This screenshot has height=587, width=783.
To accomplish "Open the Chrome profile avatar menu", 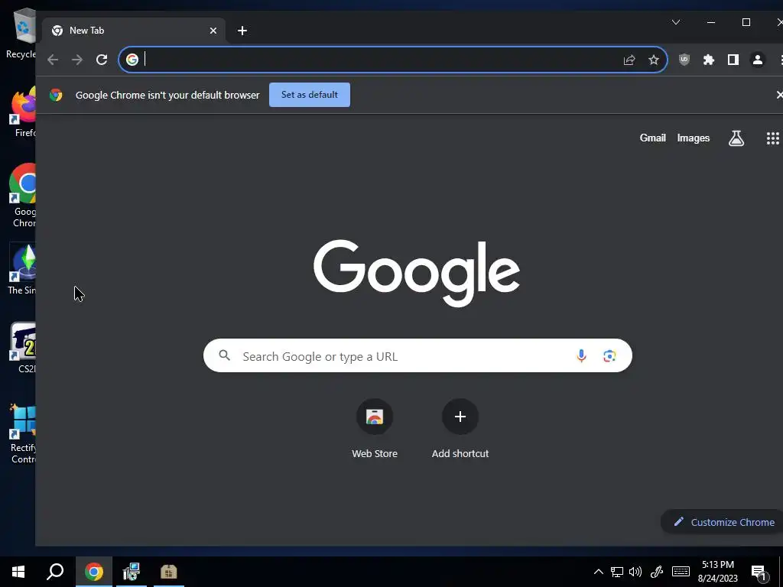I will coord(758,60).
